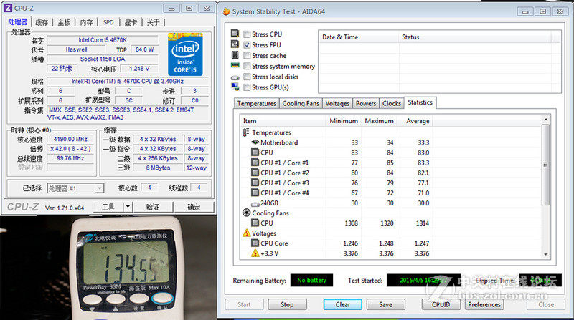The image size is (574, 320).
Task: Click the Motherboard chip icon in the list
Action: (x=255, y=142)
